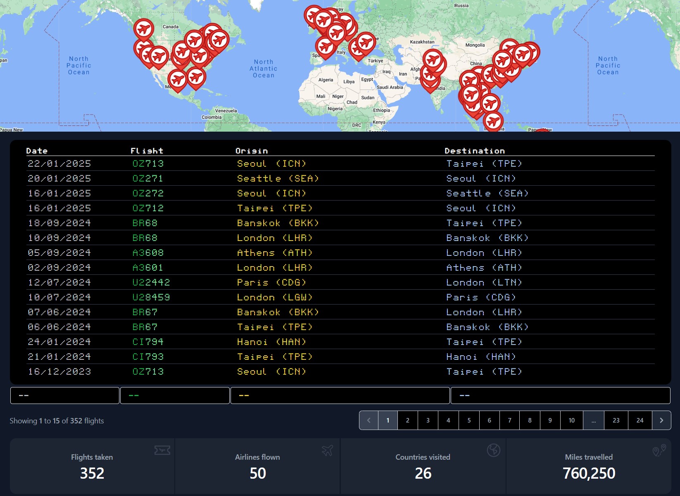This screenshot has width=680, height=496.
Task: Click the 'Showing 1 to 15 of 352 flights' text
Action: [x=57, y=421]
